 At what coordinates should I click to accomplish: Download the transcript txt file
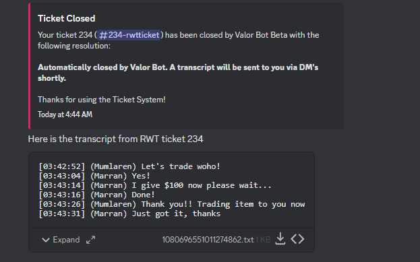[280, 238]
